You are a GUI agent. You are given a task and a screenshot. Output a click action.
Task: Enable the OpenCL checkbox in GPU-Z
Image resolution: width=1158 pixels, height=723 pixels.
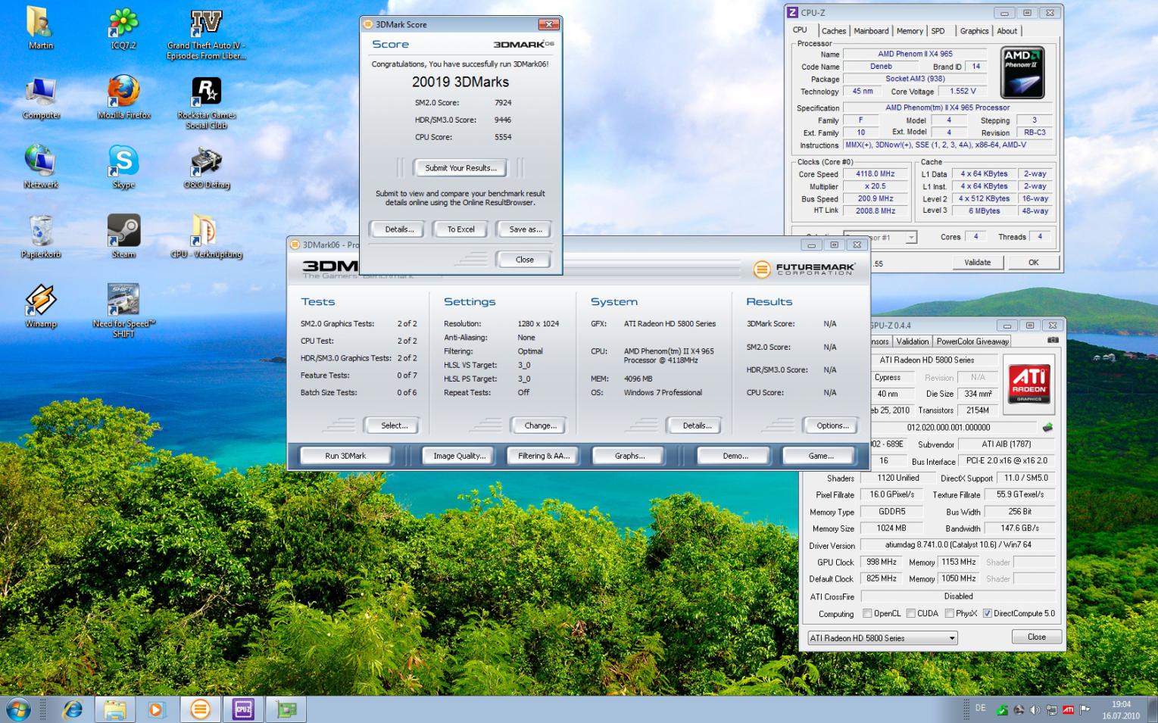(867, 613)
